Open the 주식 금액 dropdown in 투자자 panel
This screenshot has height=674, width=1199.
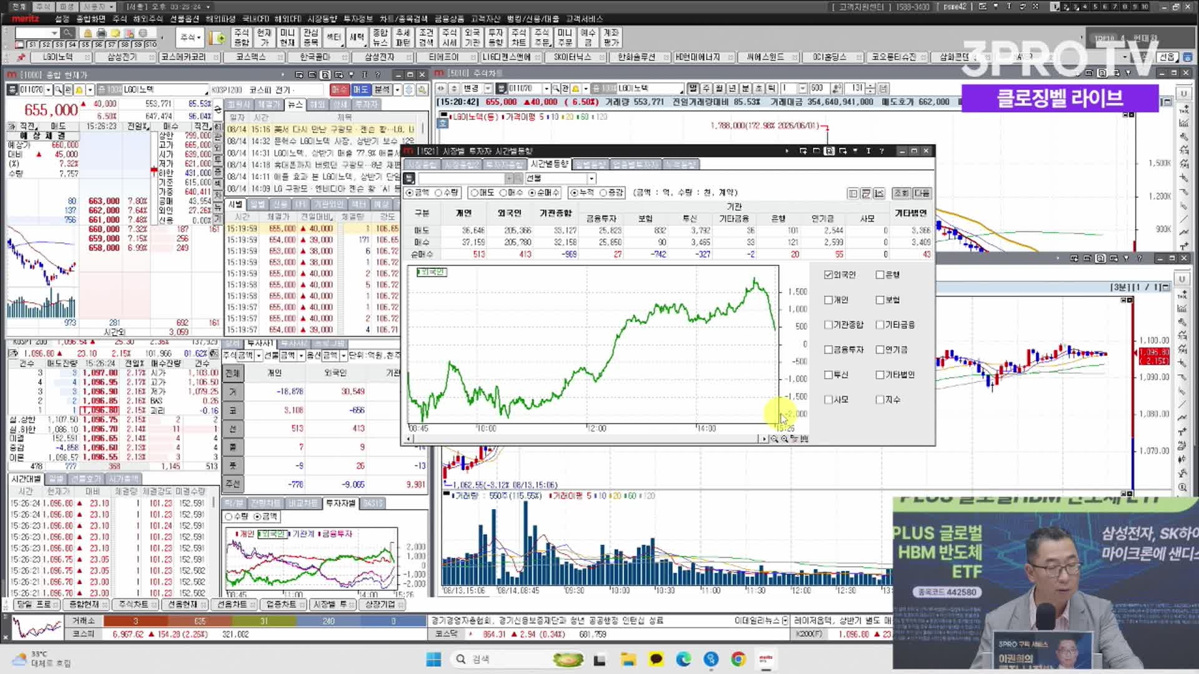259,356
